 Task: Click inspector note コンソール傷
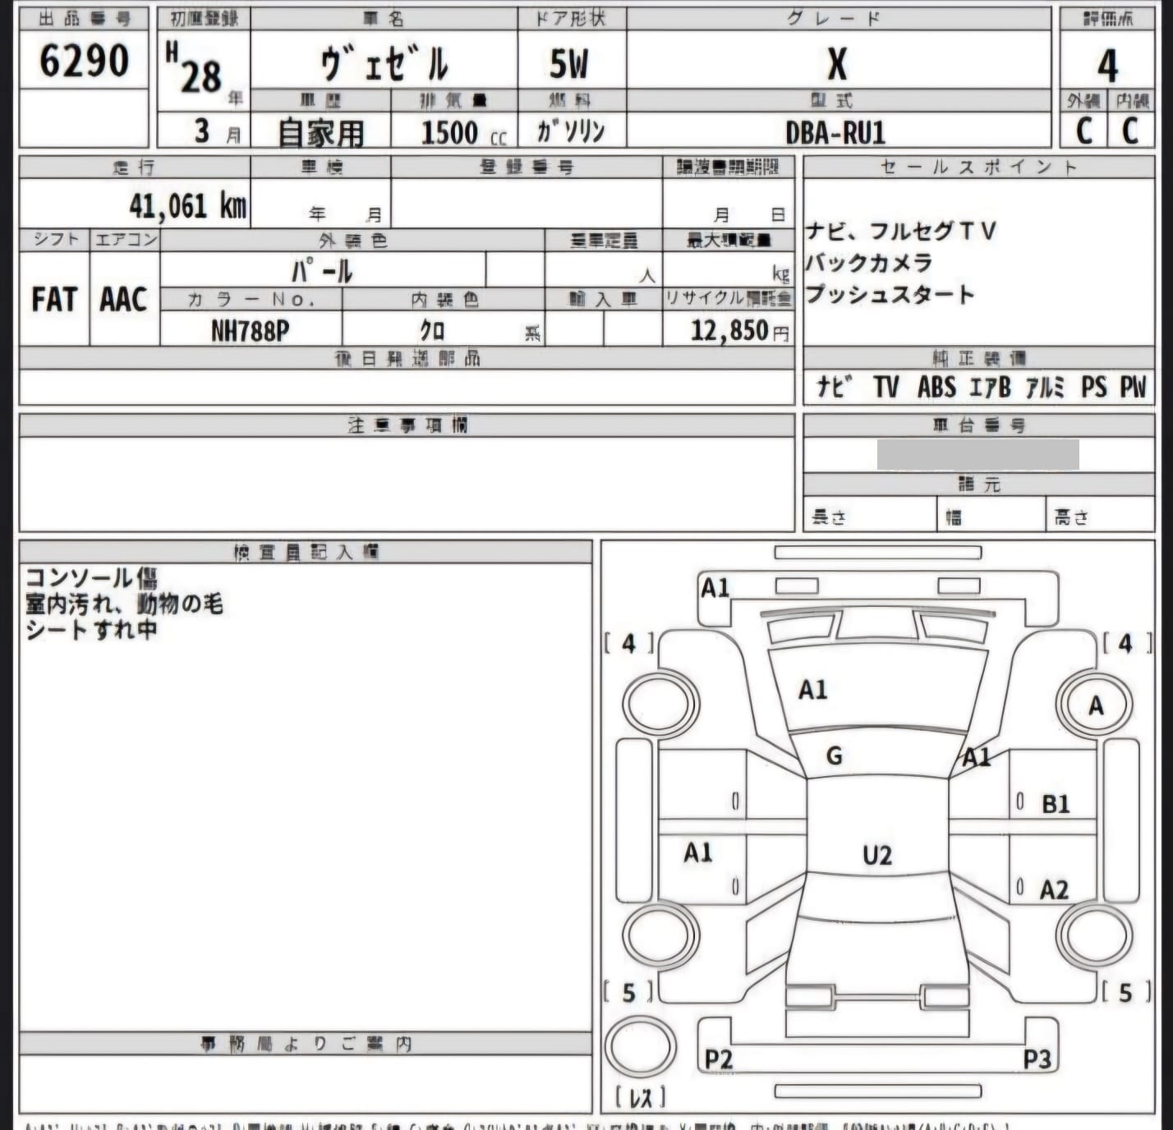tap(91, 577)
